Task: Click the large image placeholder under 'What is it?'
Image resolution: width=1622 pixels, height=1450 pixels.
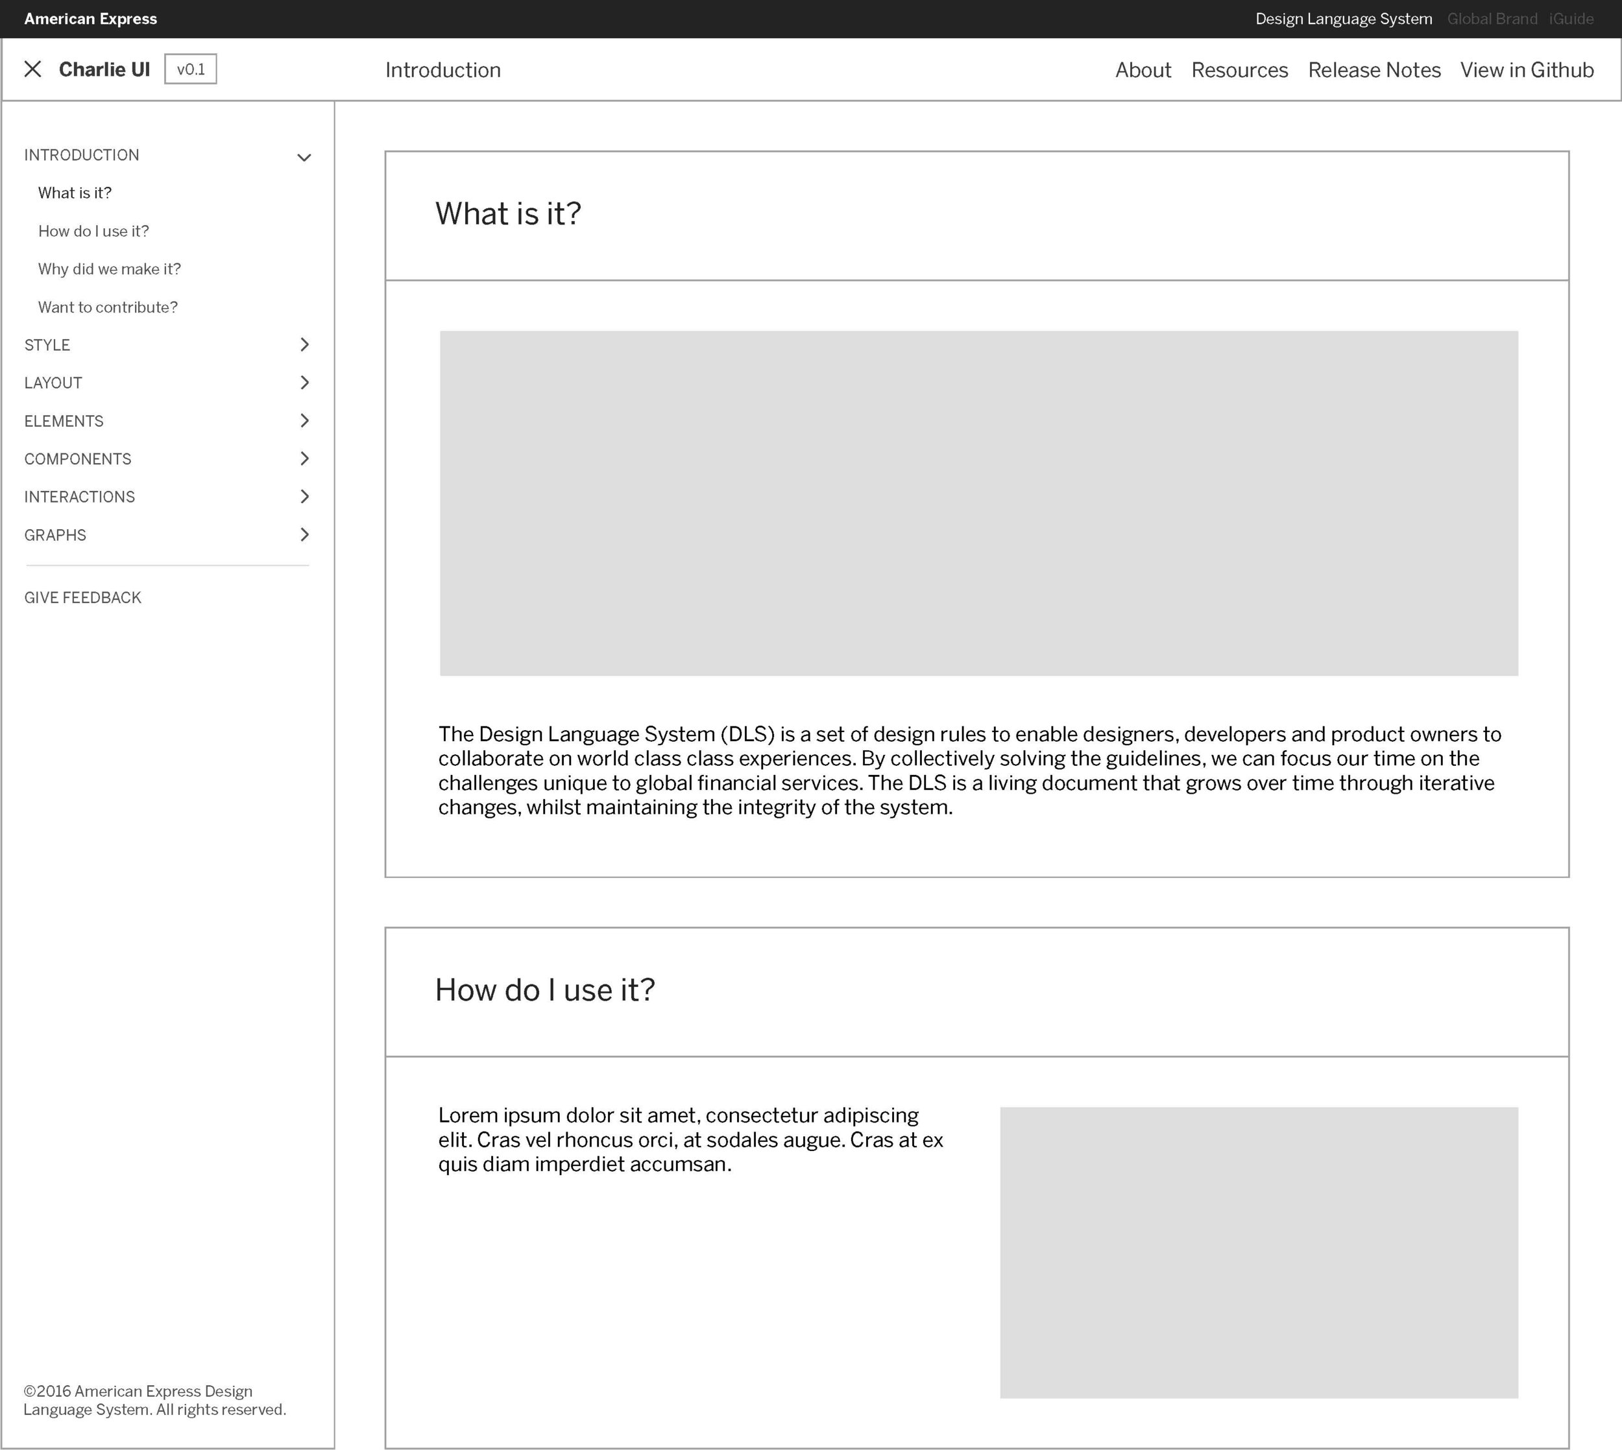Action: 978,503
